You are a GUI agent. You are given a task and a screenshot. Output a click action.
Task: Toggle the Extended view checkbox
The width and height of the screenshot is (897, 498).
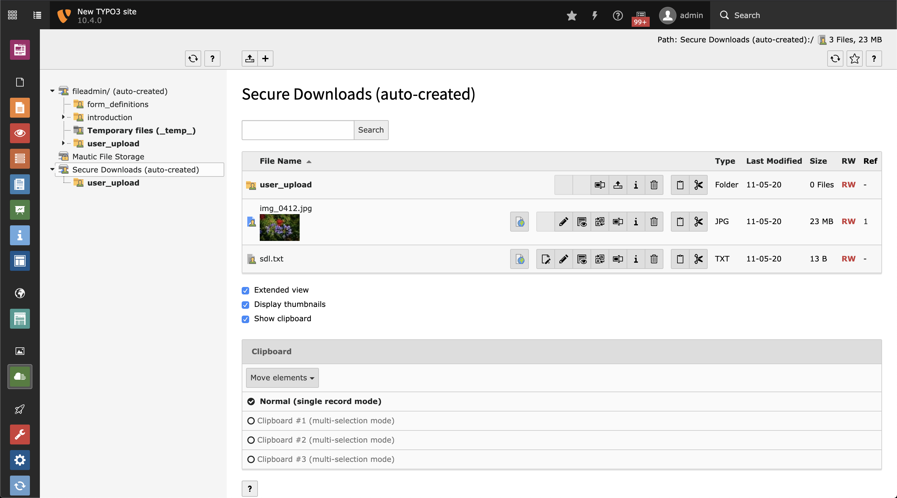tap(247, 289)
